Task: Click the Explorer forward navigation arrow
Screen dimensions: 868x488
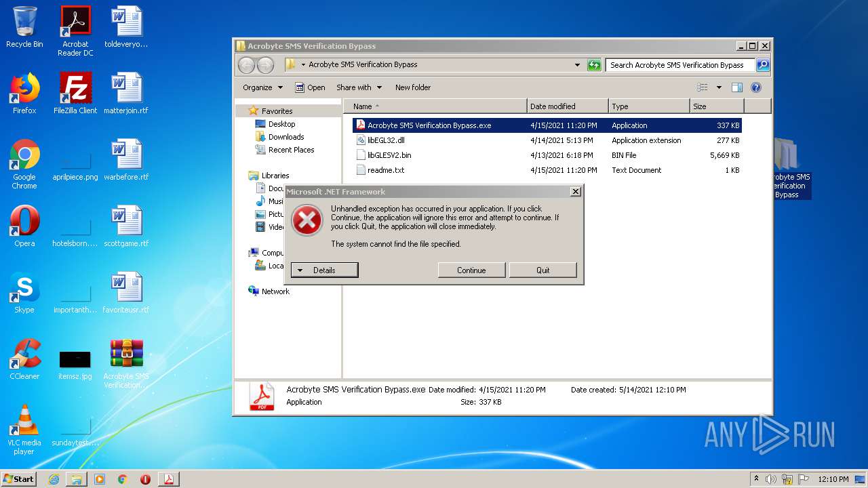Action: click(265, 65)
